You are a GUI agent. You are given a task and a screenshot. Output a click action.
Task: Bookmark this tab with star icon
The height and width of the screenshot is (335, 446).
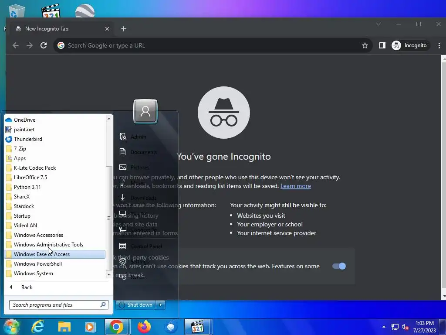(x=365, y=45)
